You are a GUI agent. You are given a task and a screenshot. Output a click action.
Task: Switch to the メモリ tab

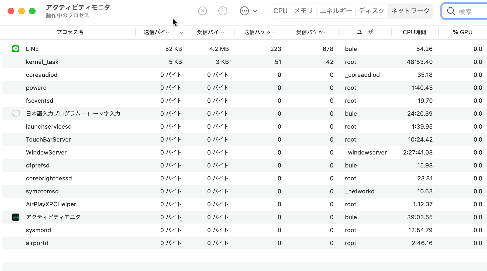[303, 11]
